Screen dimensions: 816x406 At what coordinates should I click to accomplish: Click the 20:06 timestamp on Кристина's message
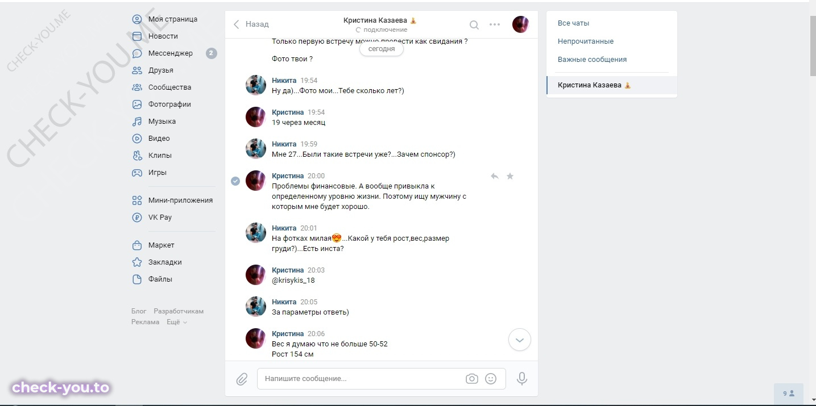click(x=316, y=334)
